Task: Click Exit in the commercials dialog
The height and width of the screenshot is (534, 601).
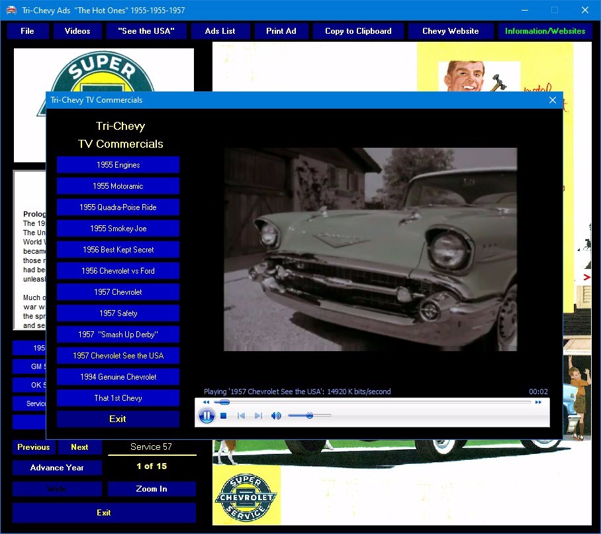Action: click(118, 419)
